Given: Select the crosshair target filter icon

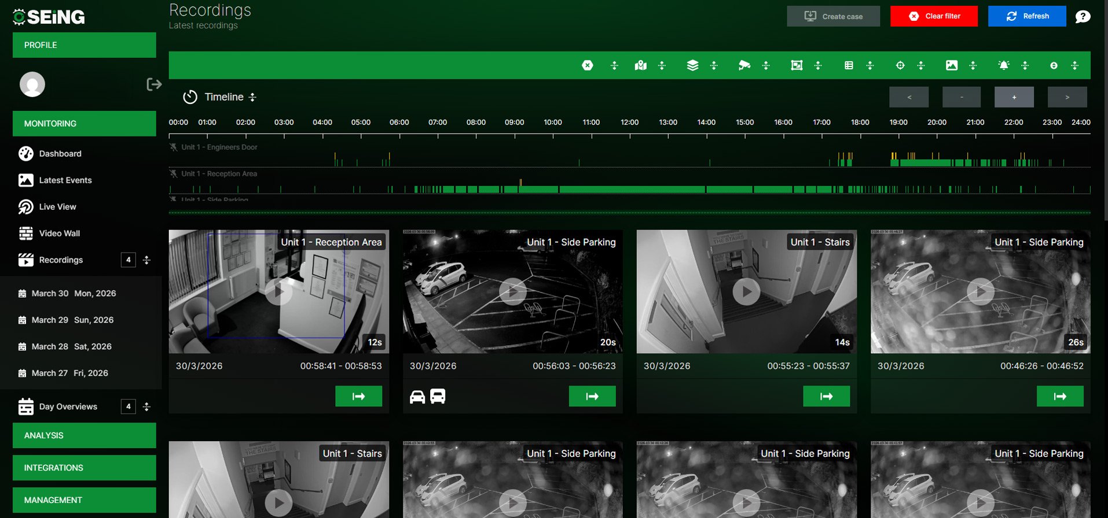Looking at the screenshot, I should tap(900, 65).
